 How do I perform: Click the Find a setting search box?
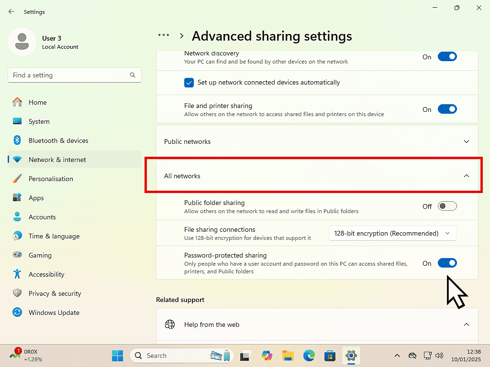(x=69, y=75)
